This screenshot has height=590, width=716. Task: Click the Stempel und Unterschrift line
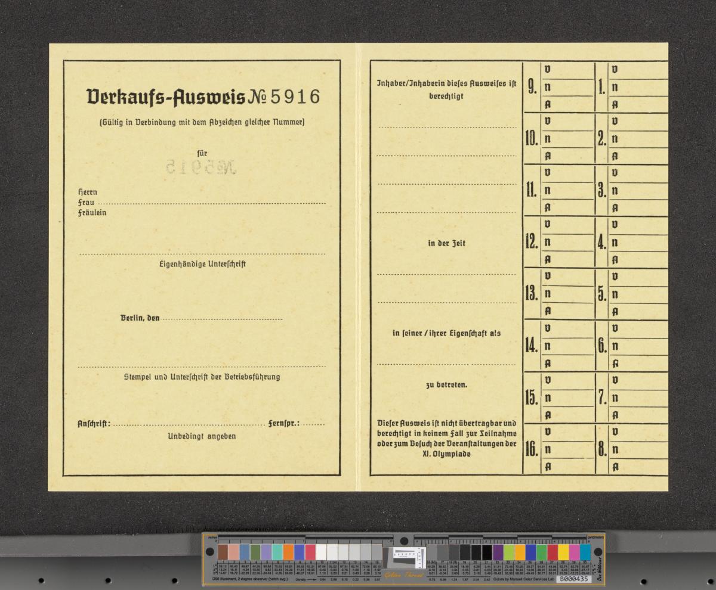point(202,366)
